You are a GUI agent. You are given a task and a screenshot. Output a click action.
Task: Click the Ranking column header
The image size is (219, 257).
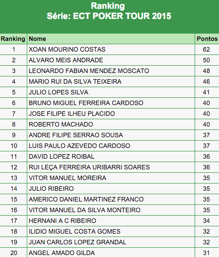pos(13,39)
